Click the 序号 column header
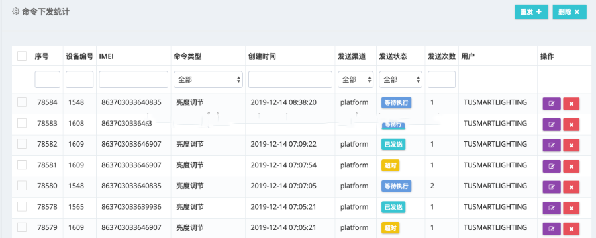596x238 pixels. [42, 56]
